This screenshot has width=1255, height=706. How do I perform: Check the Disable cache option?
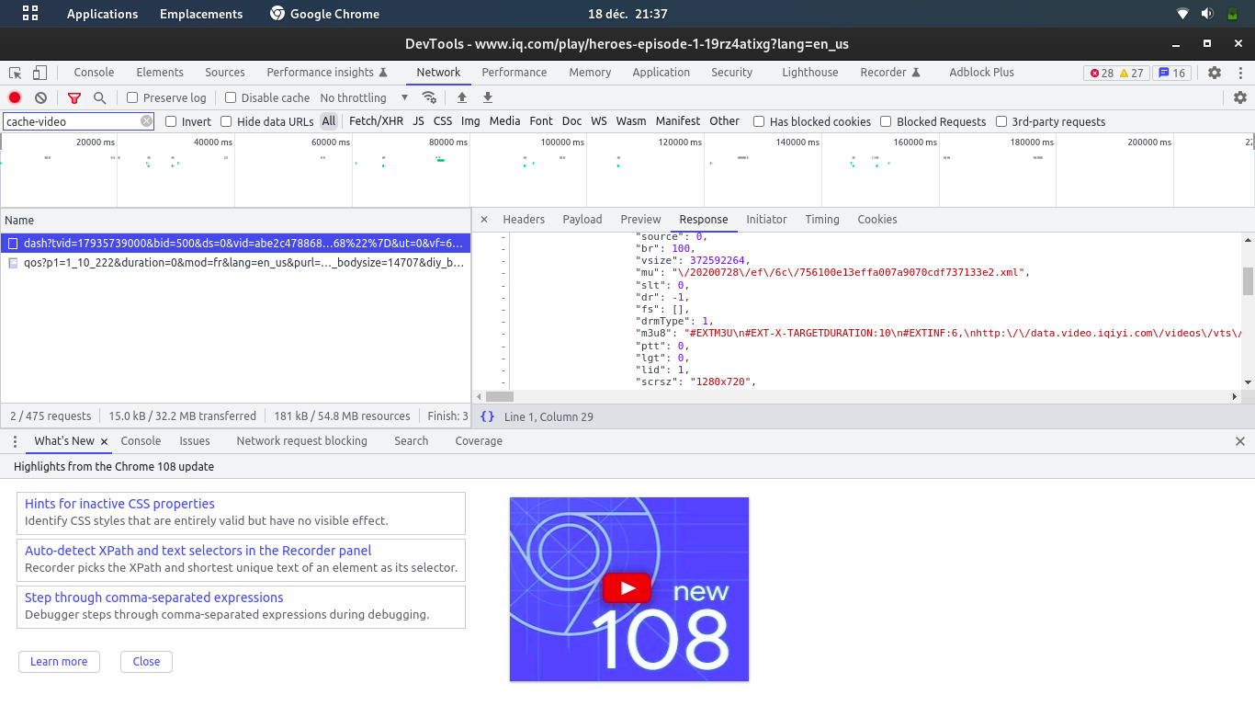(x=231, y=97)
